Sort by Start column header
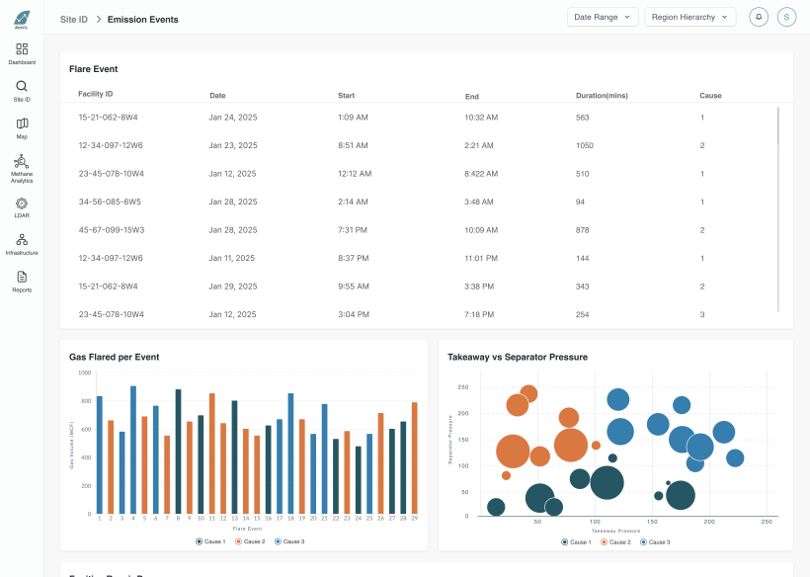 [x=346, y=96]
